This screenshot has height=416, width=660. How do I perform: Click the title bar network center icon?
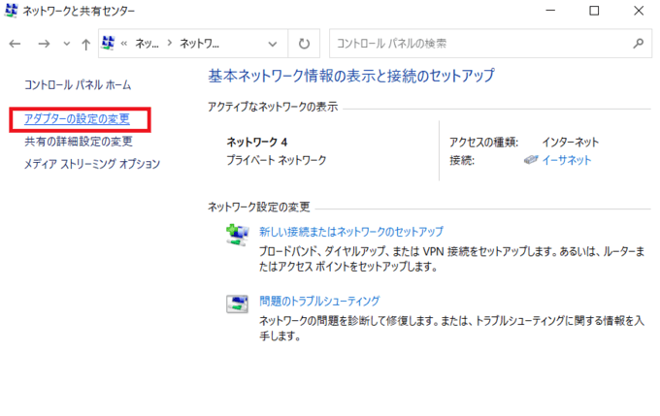tap(11, 11)
